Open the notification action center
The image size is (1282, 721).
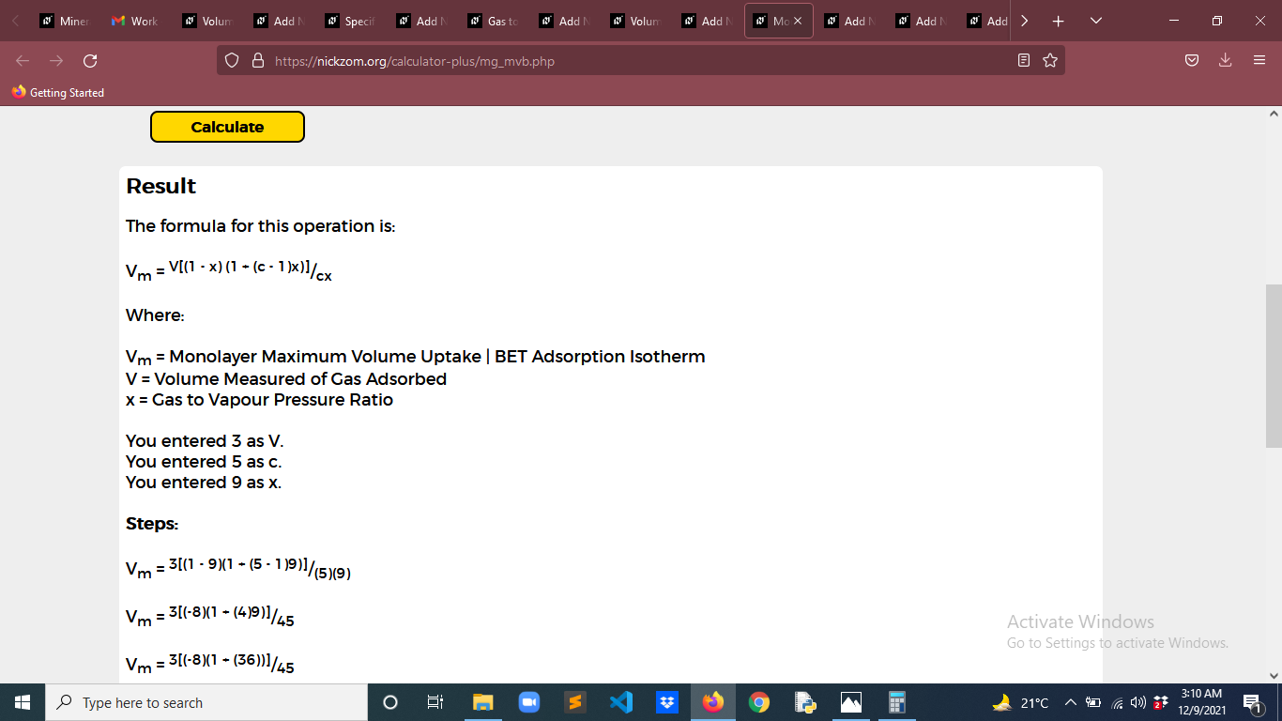coord(1252,702)
